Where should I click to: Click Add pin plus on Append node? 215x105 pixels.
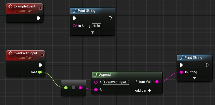pos(150,91)
